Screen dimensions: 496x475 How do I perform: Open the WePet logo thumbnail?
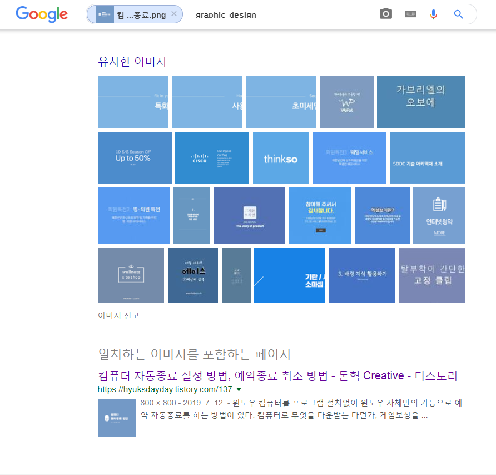346,102
